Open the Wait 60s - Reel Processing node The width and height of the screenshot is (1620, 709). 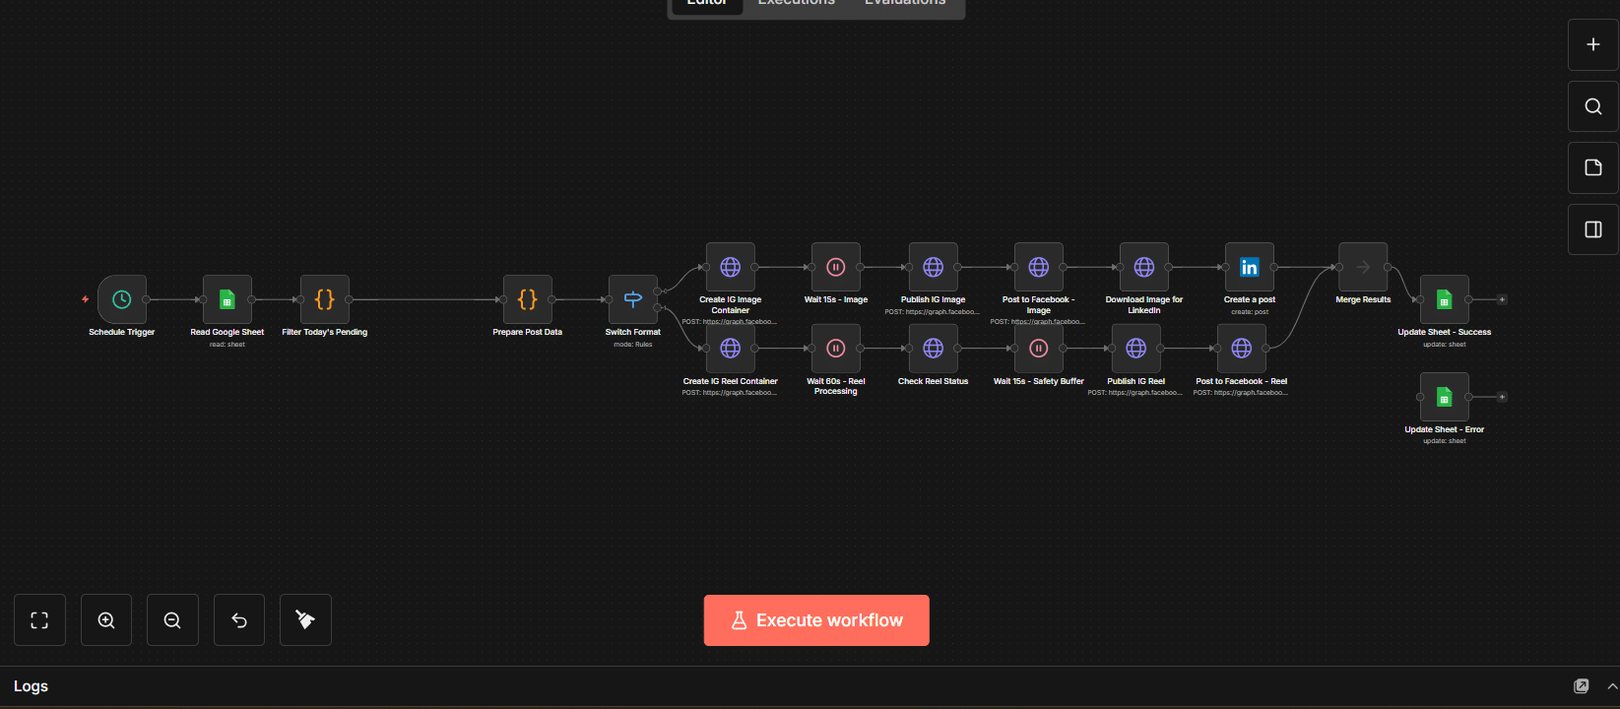[836, 349]
